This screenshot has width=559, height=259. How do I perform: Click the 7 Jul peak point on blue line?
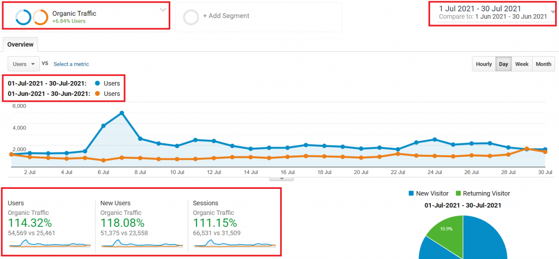point(122,113)
